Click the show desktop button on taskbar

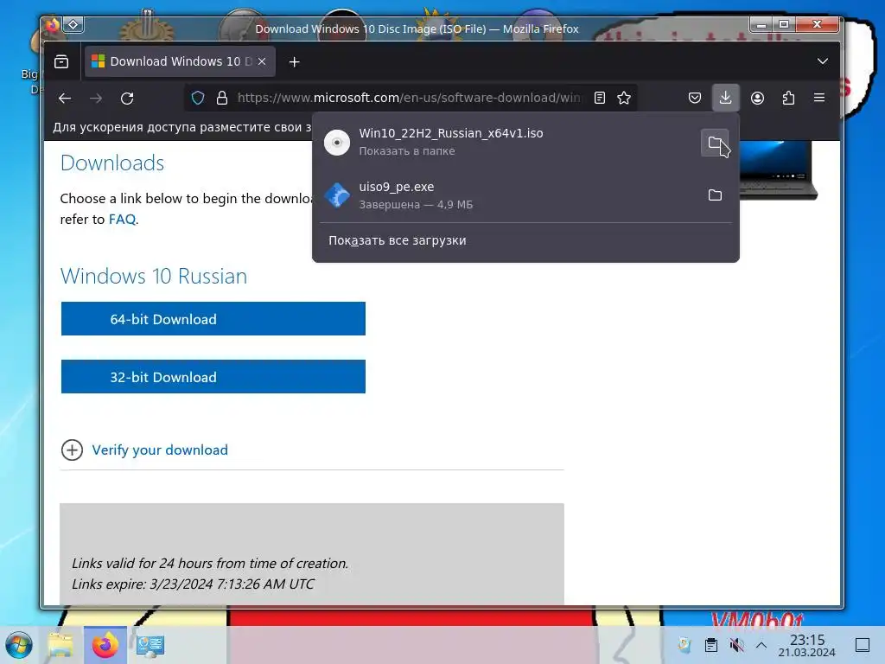tap(863, 645)
